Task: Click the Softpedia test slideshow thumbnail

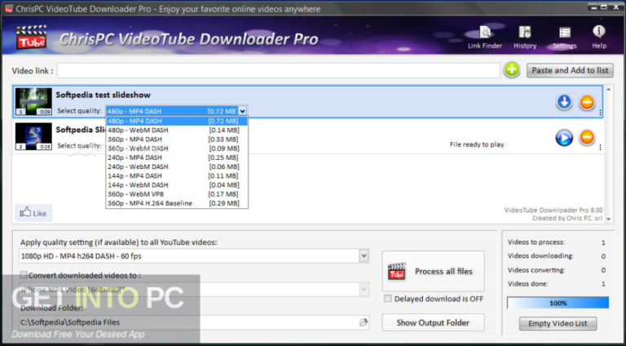Action: pos(33,101)
